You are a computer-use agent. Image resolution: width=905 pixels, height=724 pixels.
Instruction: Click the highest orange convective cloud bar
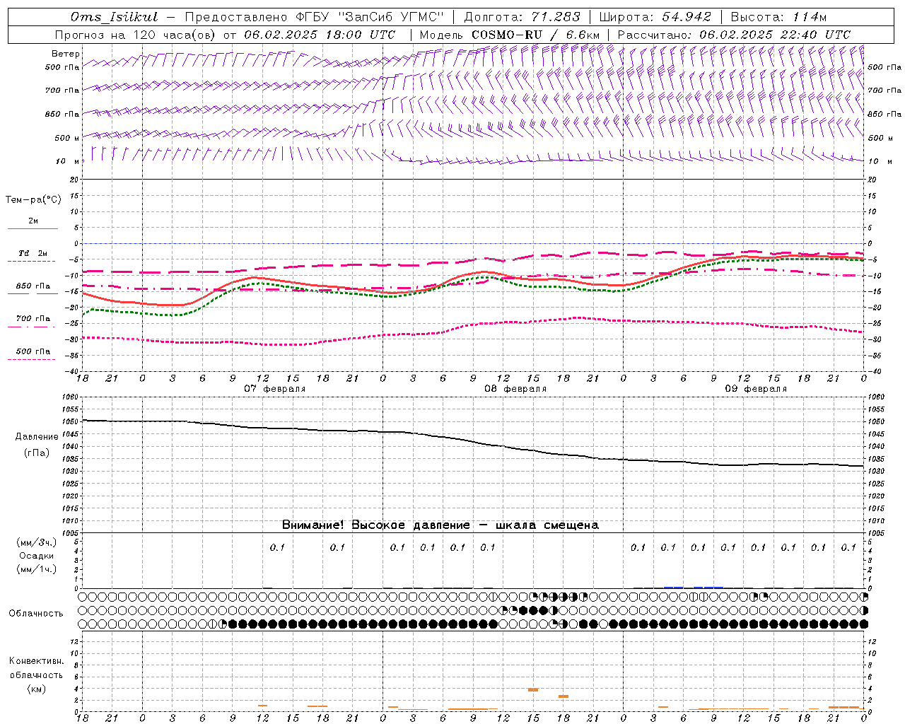click(533, 689)
